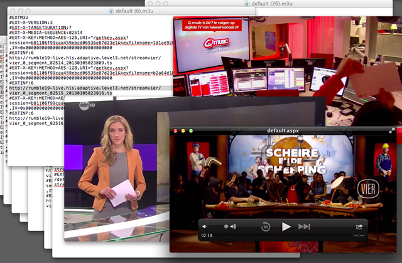Click the 02:14 elapsed time label
Viewport: 402px width, 263px height.
pyautogui.click(x=206, y=237)
